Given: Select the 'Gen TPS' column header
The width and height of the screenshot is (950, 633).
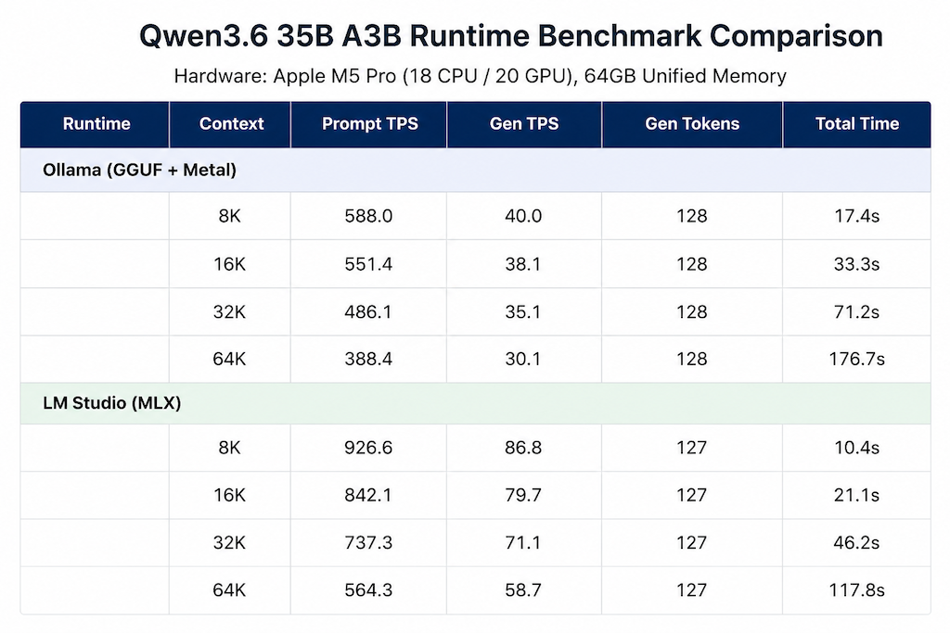Looking at the screenshot, I should pos(524,123).
